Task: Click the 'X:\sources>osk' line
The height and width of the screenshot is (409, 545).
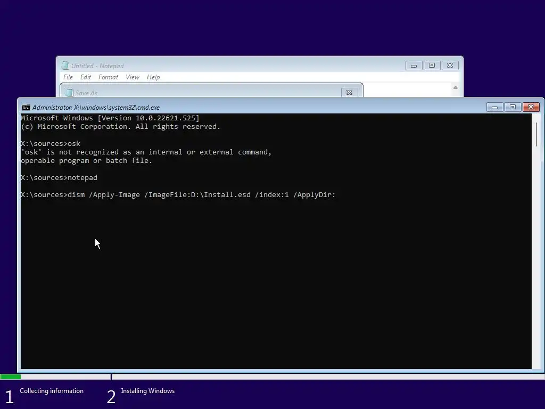Action: pyautogui.click(x=51, y=144)
